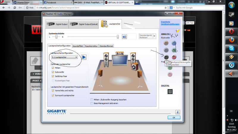Enable Mitten-/Subwoofer-Ausgang tauschen checkbox
238x134 pixels.
click(92, 100)
